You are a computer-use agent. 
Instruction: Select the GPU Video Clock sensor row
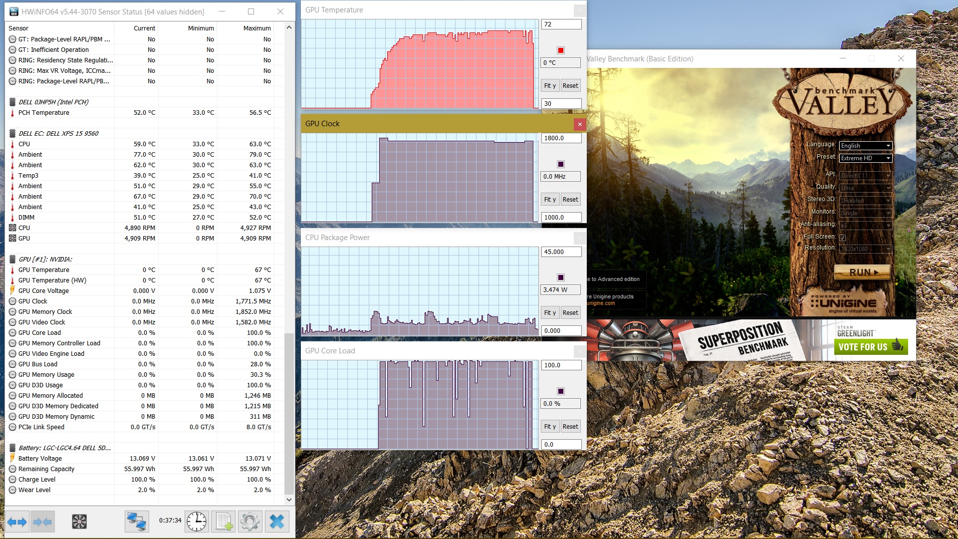(x=144, y=322)
